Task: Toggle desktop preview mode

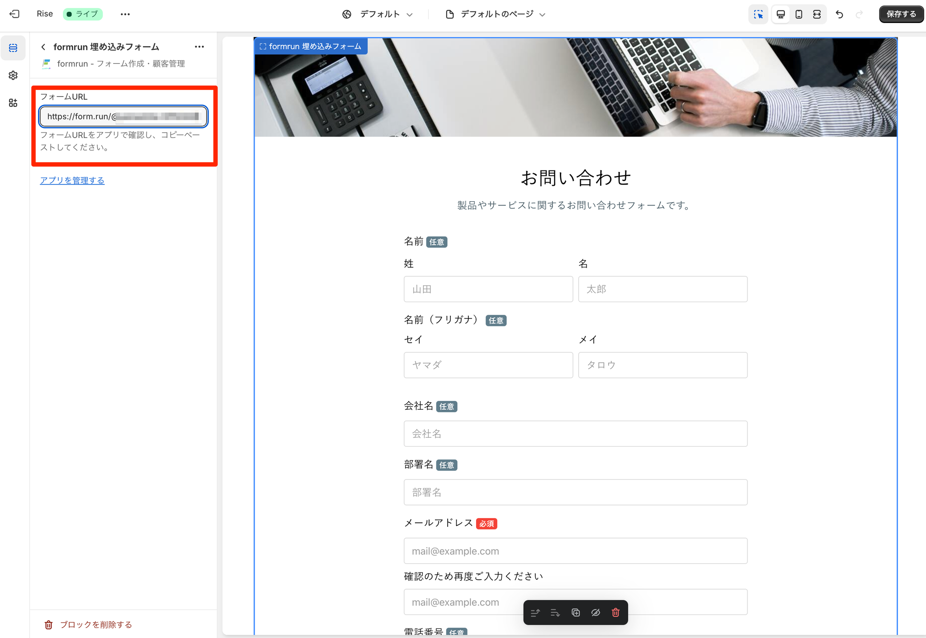Action: (781, 14)
